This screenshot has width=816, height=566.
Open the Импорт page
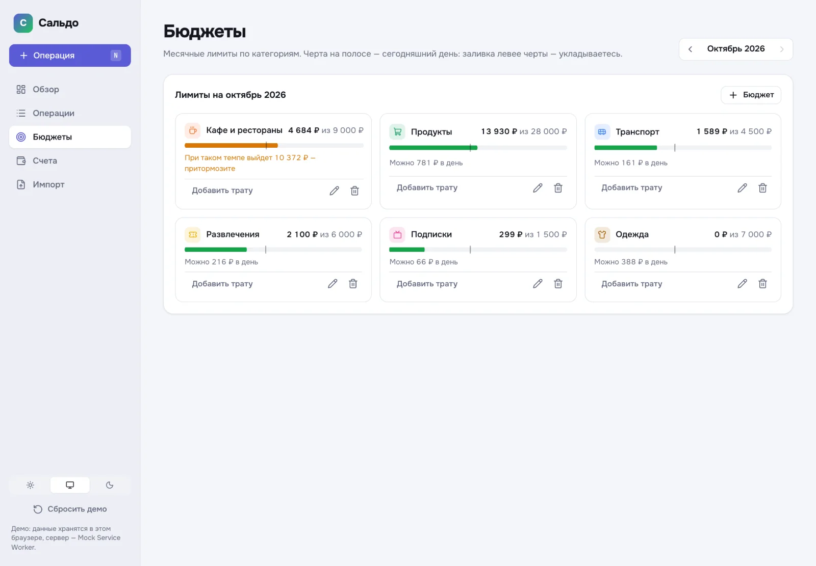[70, 184]
